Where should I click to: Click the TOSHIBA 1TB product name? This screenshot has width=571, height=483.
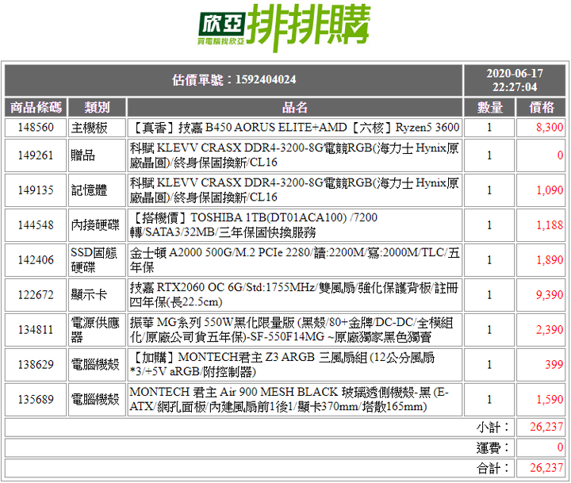tap(254, 225)
